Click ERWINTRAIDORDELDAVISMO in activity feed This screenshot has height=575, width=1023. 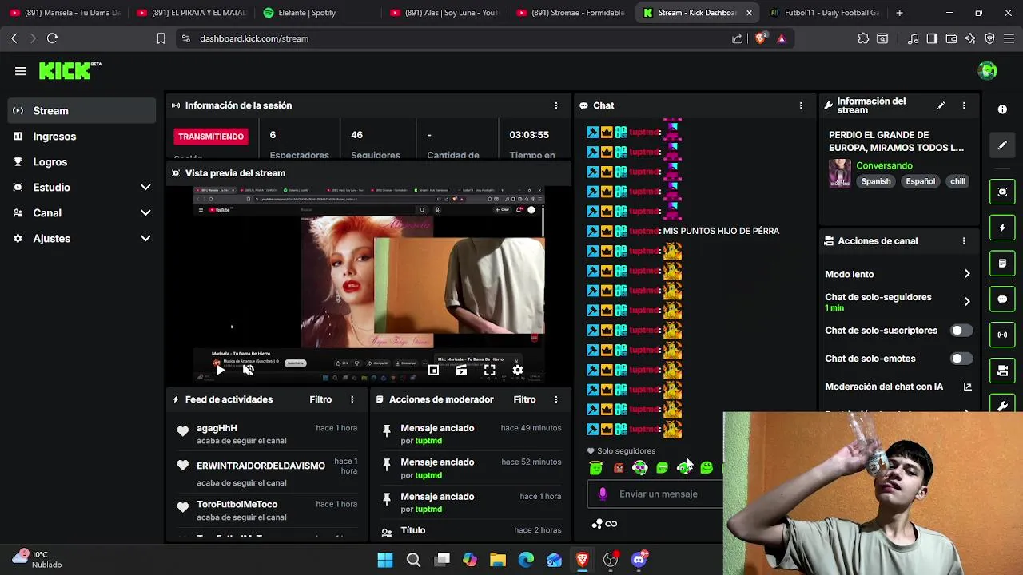(261, 466)
